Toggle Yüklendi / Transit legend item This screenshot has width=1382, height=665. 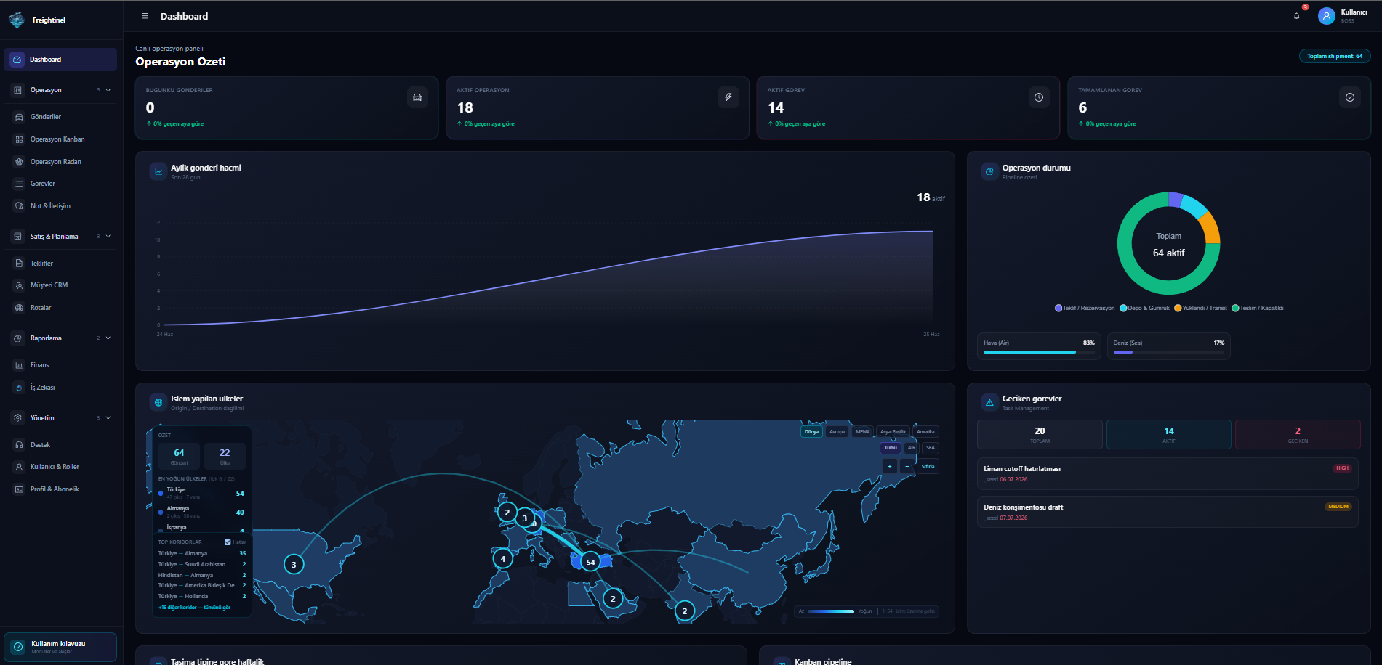(x=1200, y=308)
